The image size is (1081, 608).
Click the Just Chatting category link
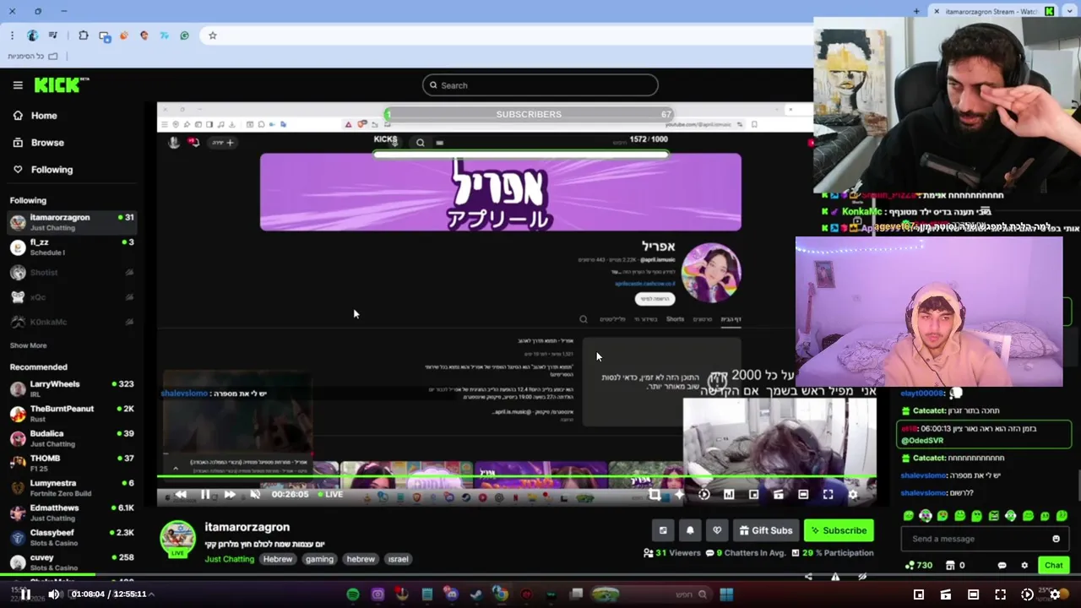229,559
